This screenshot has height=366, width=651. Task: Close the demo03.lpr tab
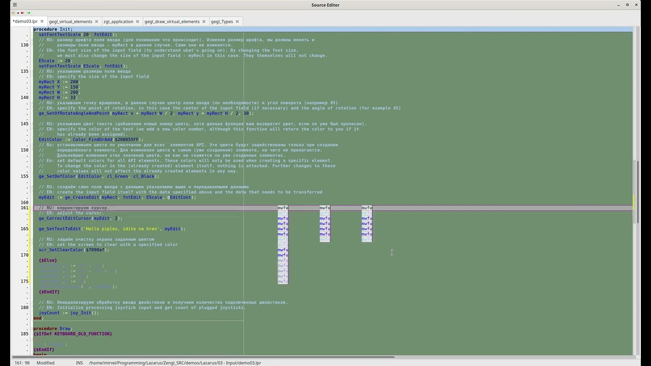click(42, 21)
